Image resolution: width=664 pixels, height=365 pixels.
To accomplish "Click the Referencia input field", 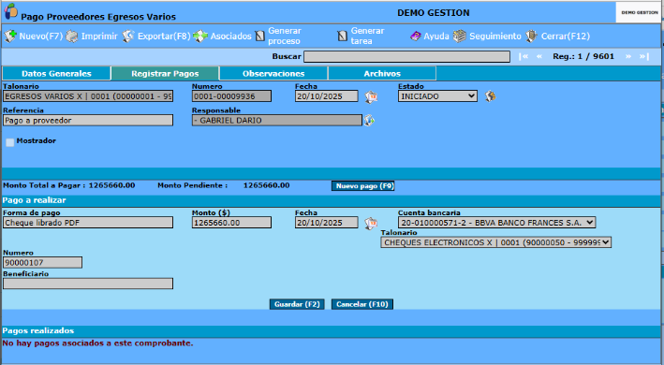I will click(88, 121).
